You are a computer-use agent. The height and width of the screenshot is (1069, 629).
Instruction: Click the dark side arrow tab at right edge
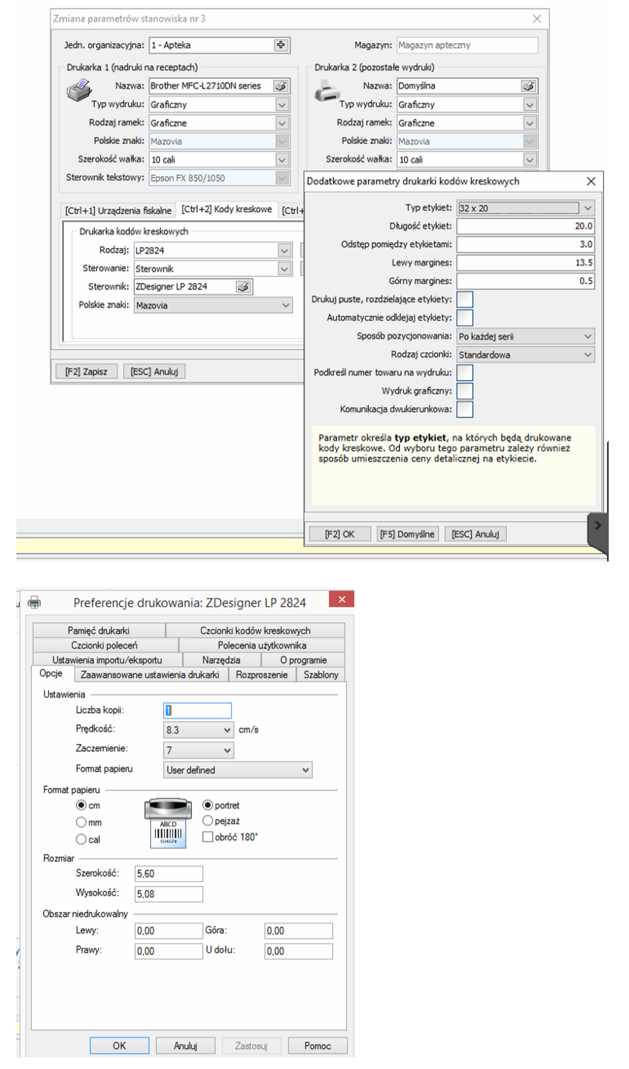[598, 526]
